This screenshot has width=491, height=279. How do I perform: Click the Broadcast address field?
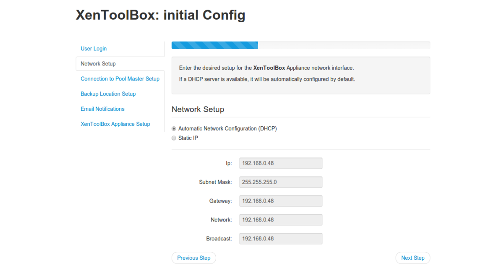coord(281,238)
